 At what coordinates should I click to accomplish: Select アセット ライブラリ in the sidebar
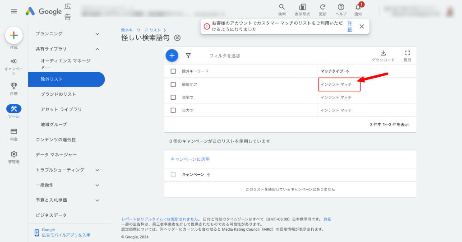61,109
